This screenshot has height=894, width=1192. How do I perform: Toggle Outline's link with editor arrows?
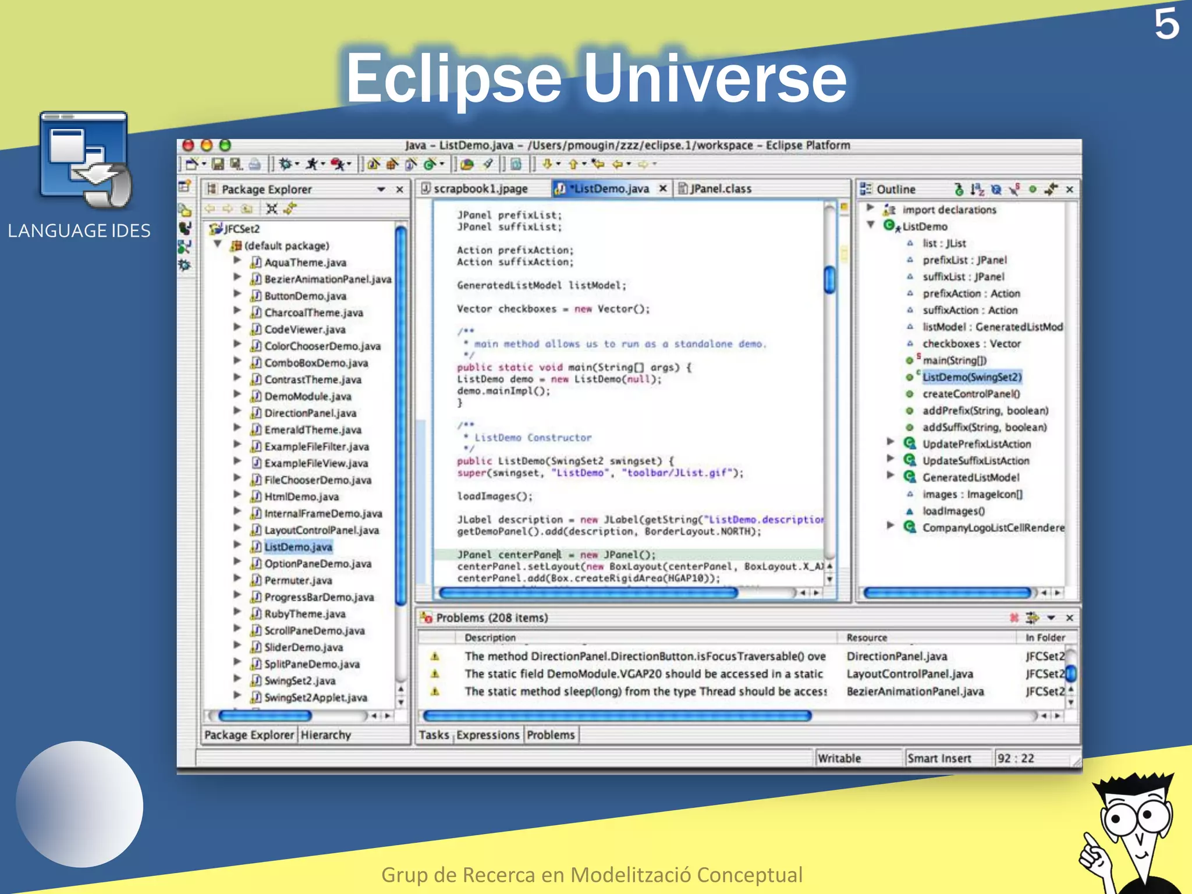click(1051, 190)
